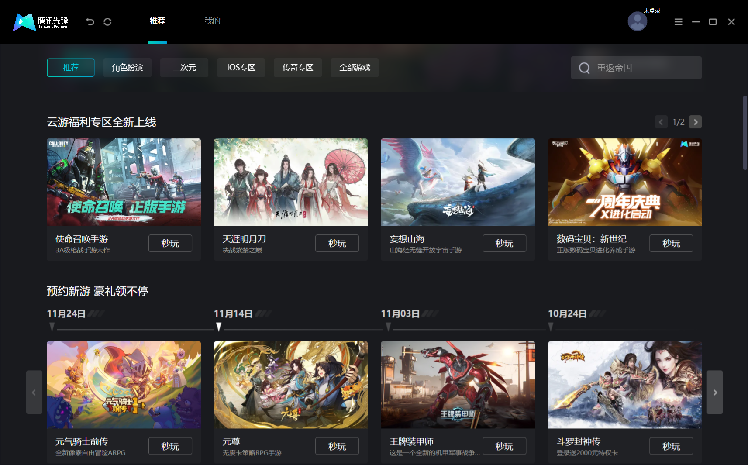This screenshot has width=748, height=465.
Task: Open the 王牌装甲师 cover image
Action: (458, 385)
